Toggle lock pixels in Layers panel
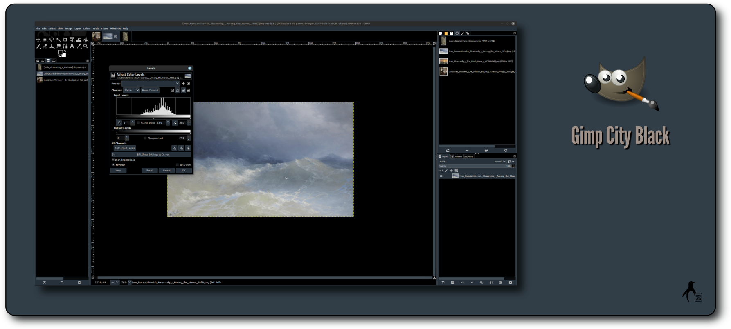731x329 pixels. [x=446, y=171]
